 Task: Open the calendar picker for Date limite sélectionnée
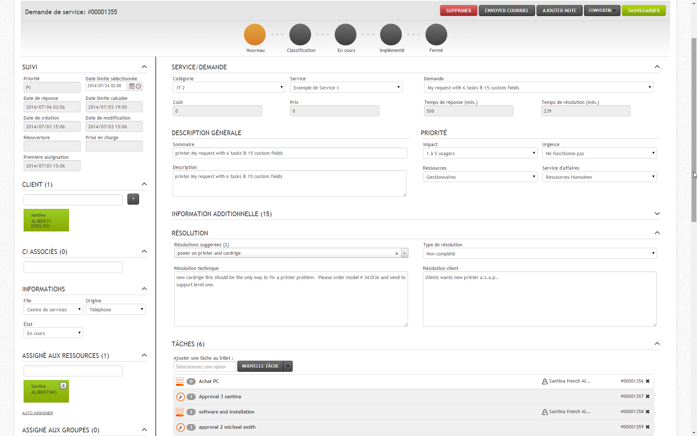(132, 86)
